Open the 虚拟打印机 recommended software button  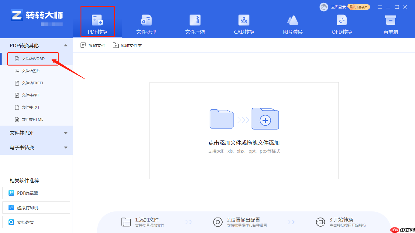pos(36,208)
